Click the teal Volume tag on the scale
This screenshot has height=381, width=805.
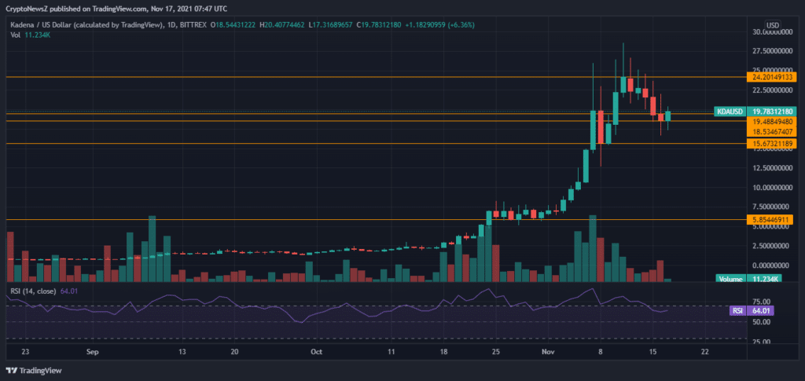pos(730,279)
